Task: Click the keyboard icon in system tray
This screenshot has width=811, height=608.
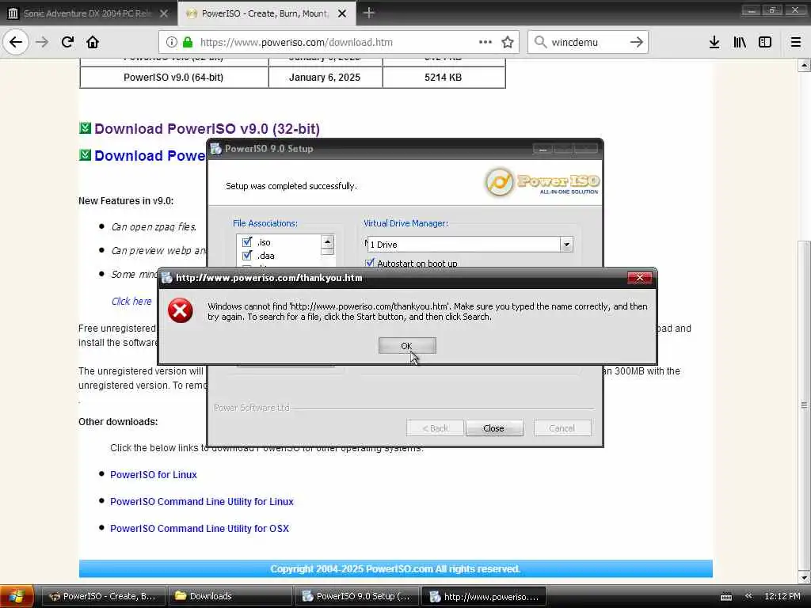Action: [726, 597]
